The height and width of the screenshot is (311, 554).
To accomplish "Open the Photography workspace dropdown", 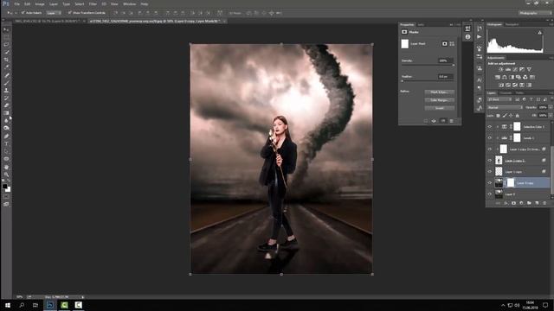I will click(535, 13).
